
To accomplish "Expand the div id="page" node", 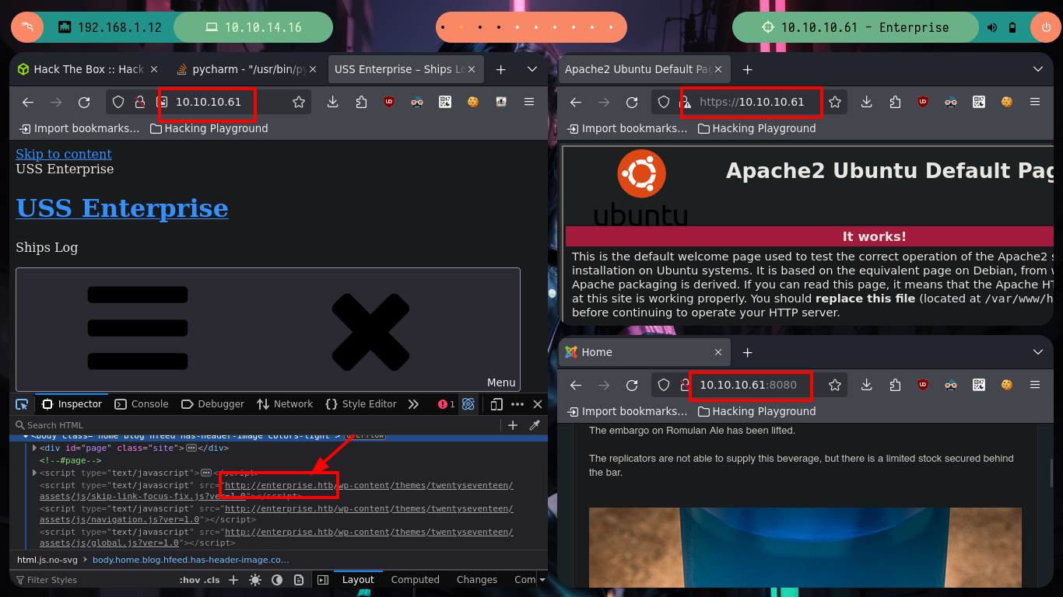I will click(34, 449).
